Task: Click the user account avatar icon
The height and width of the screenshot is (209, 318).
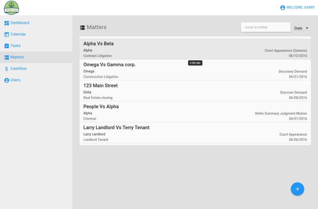Action: coord(283,8)
